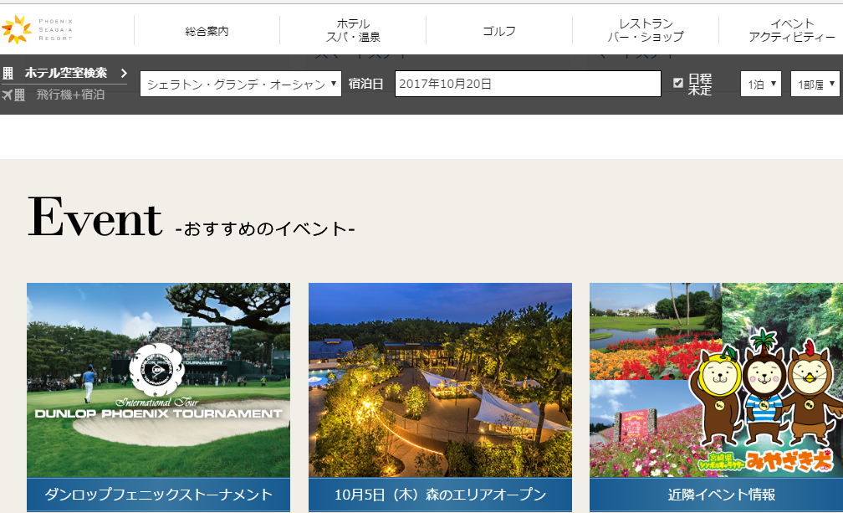This screenshot has width=843, height=513.
Task: Select the ホテル空室検索 tab
Action: 65,73
